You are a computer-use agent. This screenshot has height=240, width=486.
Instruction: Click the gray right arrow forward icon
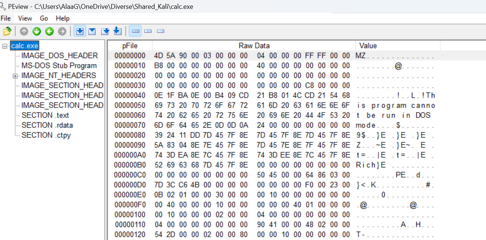[x=62, y=32]
